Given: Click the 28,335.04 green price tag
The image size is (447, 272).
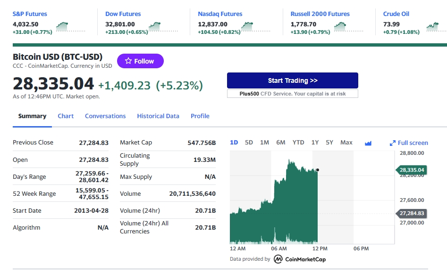Looking at the screenshot, I should [412, 170].
